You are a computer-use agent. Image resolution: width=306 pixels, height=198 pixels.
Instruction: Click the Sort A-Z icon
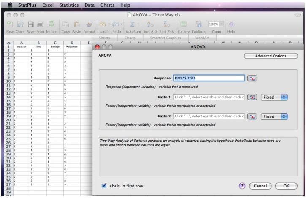150,24
